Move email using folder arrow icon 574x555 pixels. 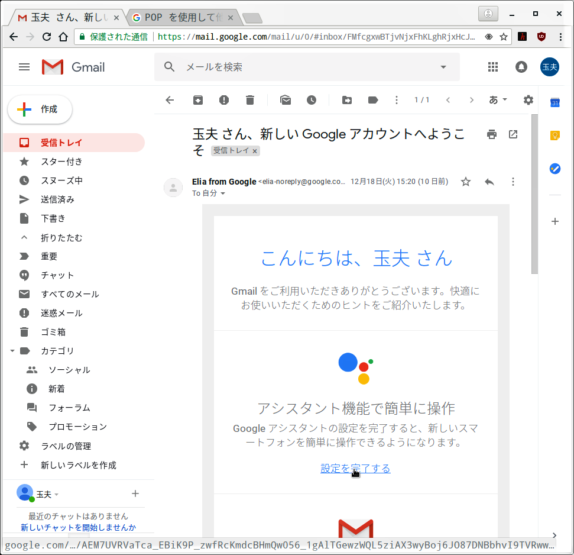[x=347, y=100]
